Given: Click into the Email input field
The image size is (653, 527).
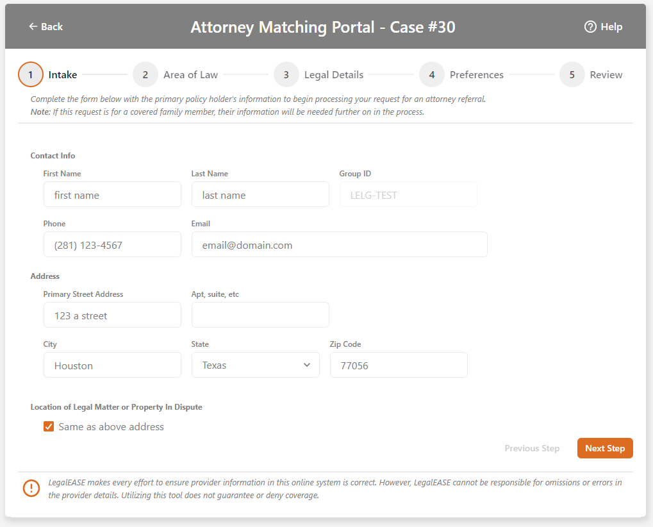Looking at the screenshot, I should point(339,245).
